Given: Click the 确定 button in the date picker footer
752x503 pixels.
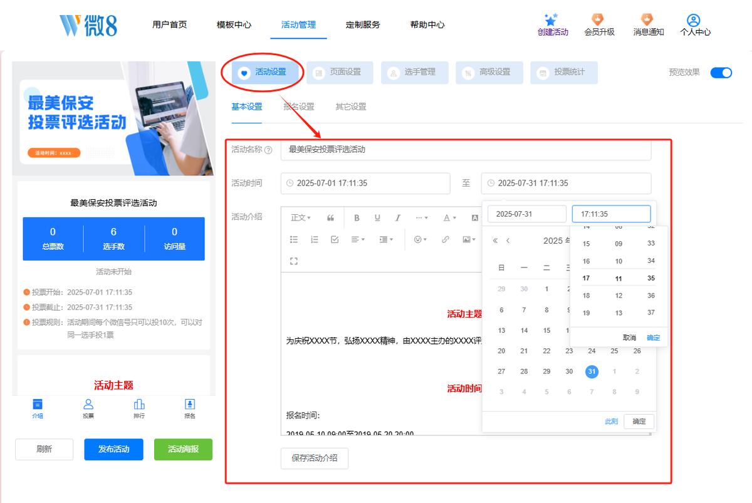Looking at the screenshot, I should coord(639,422).
